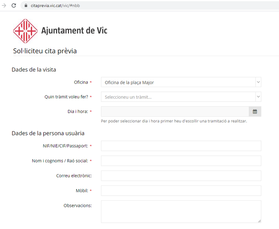Reload the page with the refresh icon
Image resolution: width=279 pixels, height=229 pixels.
pos(14,5)
